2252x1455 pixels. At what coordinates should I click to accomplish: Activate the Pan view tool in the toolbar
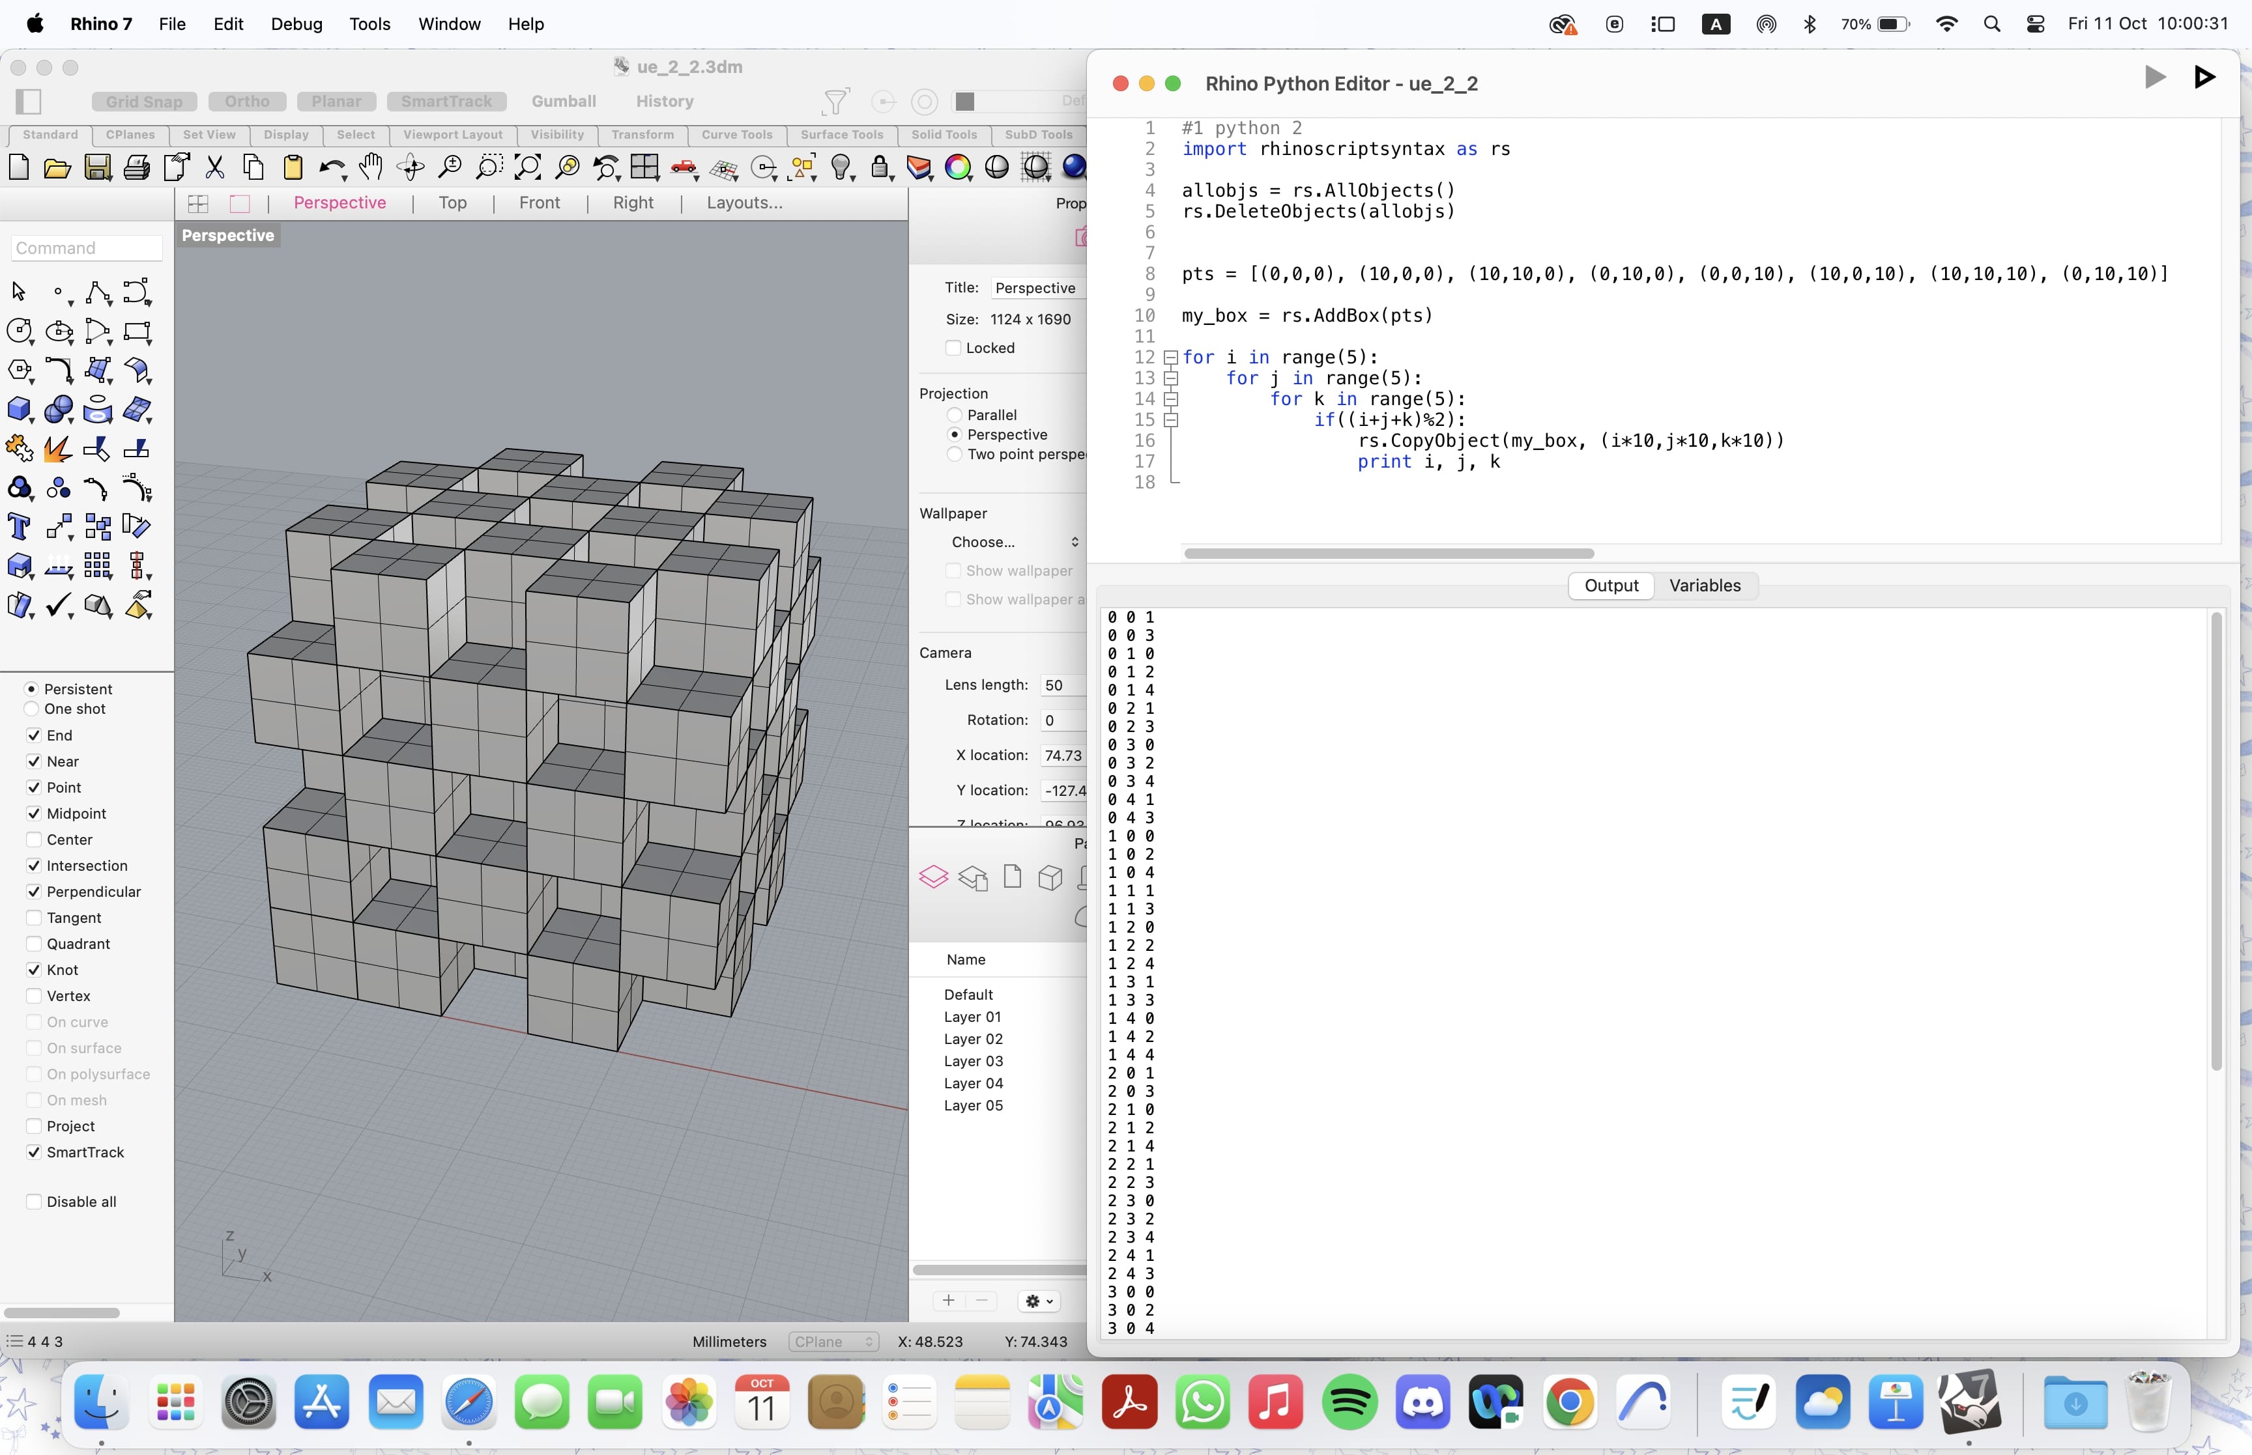371,167
